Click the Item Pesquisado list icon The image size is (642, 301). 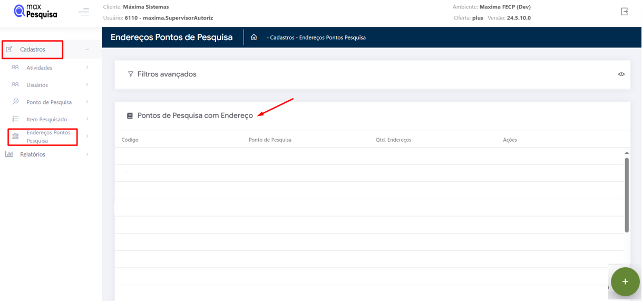15,119
